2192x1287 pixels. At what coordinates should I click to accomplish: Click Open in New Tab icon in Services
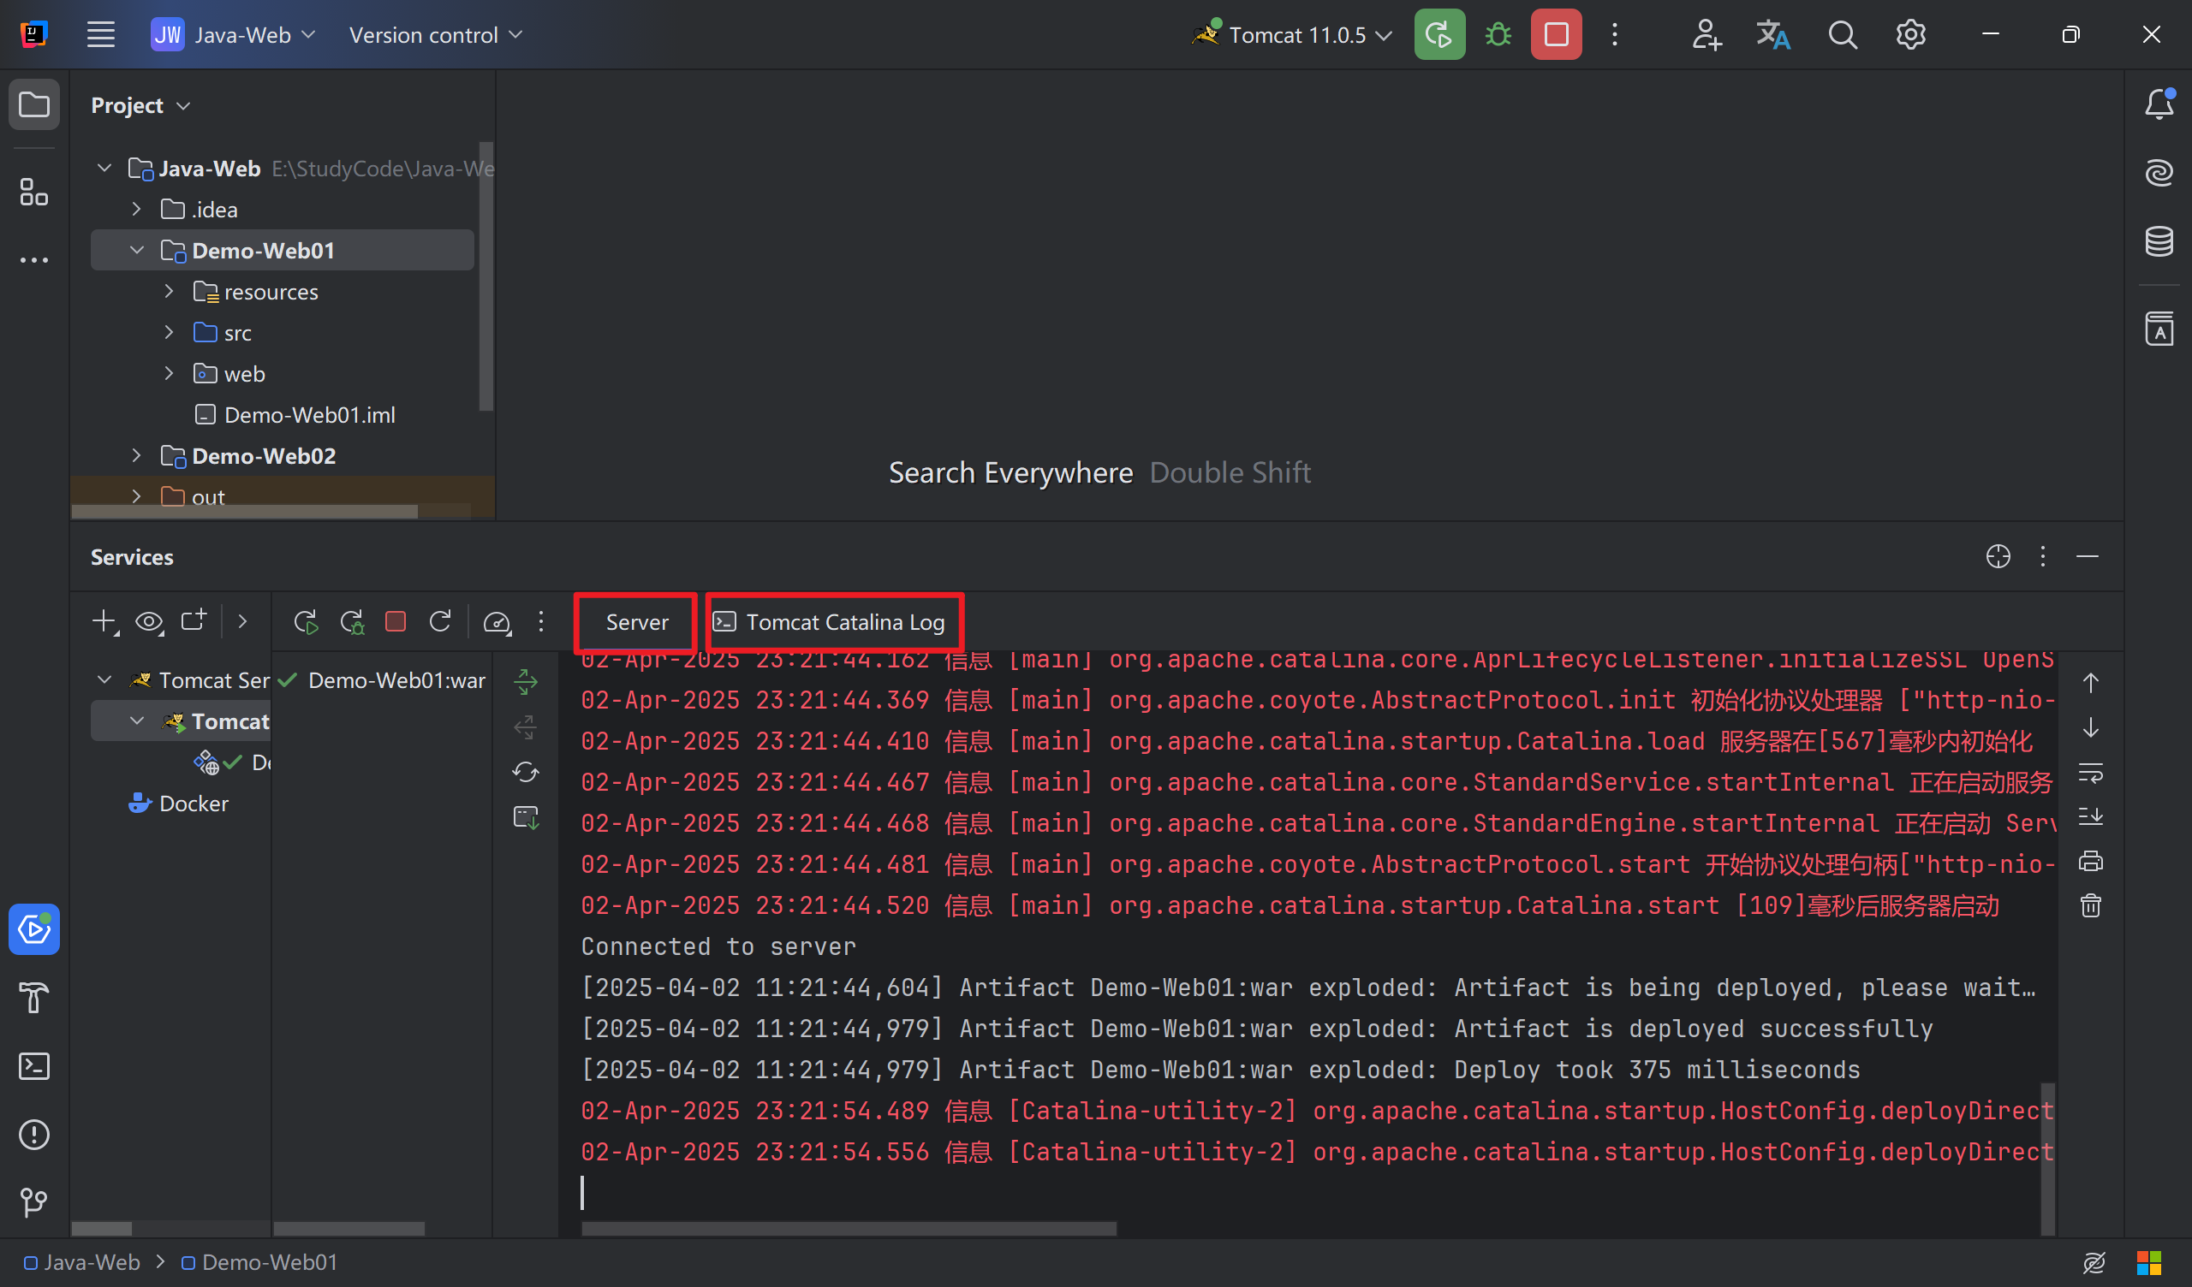tap(194, 621)
